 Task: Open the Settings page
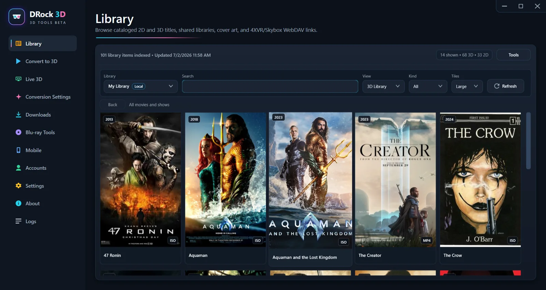43,186
